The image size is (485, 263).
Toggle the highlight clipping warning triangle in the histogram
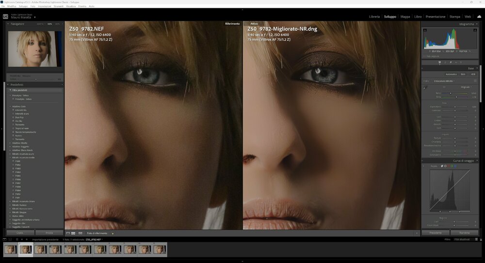click(x=475, y=31)
